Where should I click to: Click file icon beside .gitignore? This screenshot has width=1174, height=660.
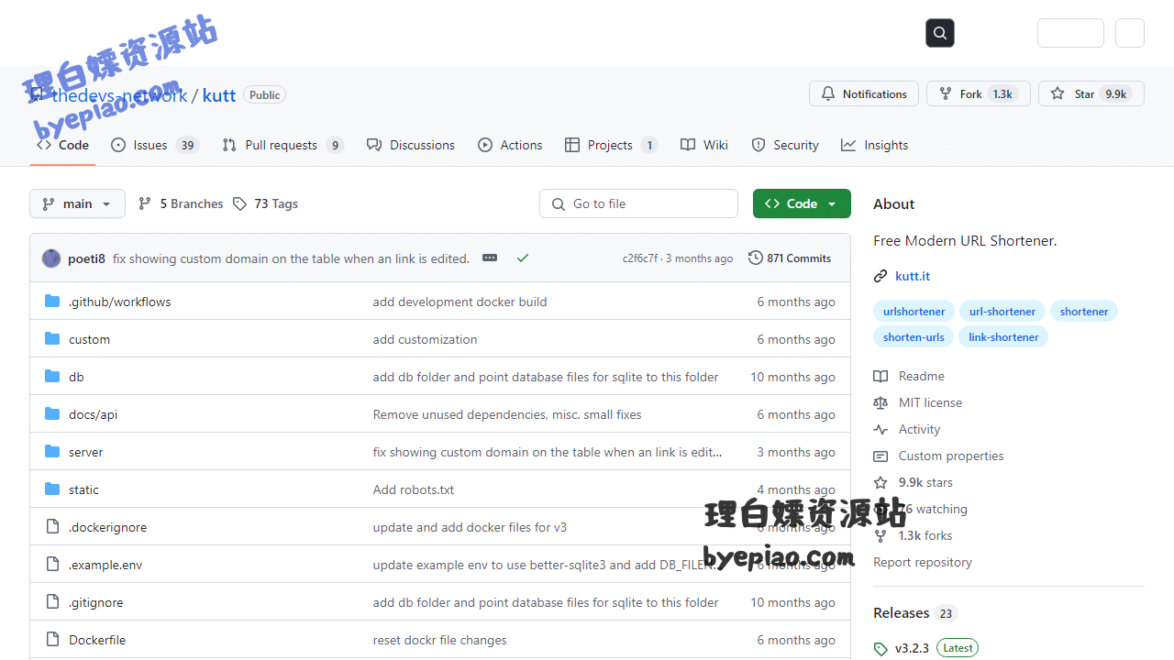(x=52, y=602)
